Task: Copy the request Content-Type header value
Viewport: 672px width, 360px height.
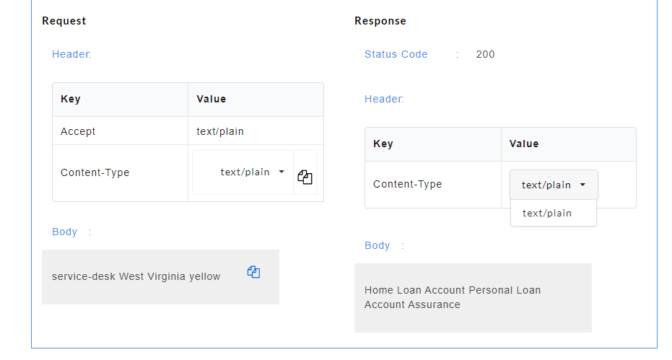Action: (305, 177)
